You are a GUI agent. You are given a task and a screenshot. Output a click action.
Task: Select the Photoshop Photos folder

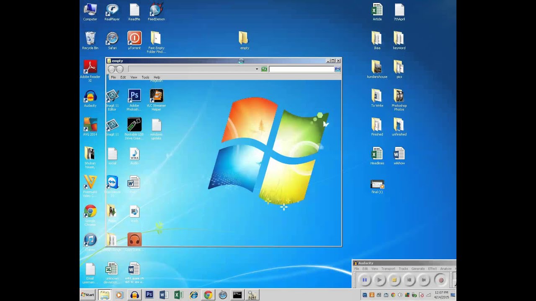coord(399,100)
